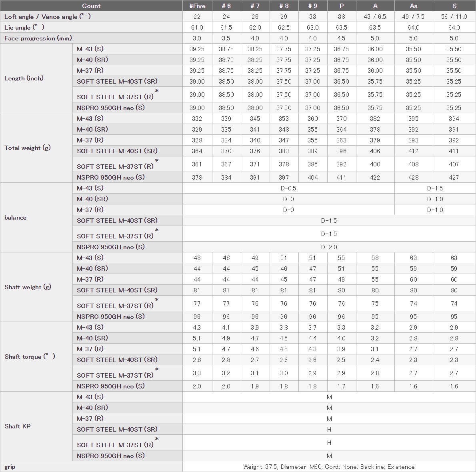Viewport: 476px width, 472px height.
Task: Click face progression value '3.0'
Action: pyautogui.click(x=197, y=38)
